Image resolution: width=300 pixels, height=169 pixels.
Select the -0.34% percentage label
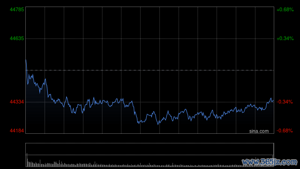pyautogui.click(x=285, y=102)
